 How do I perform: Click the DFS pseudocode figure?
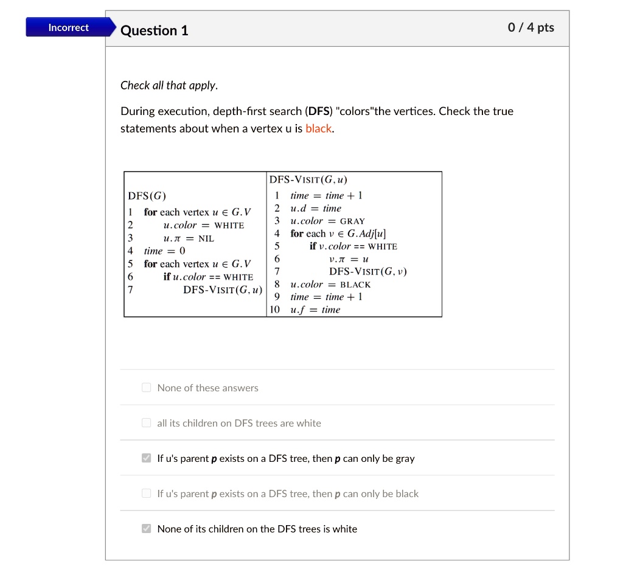(283, 243)
